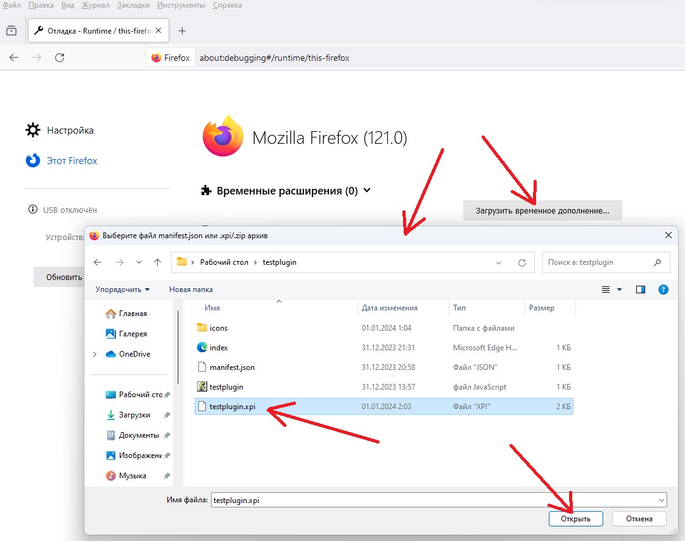Select the manifest.json file

point(383,367)
